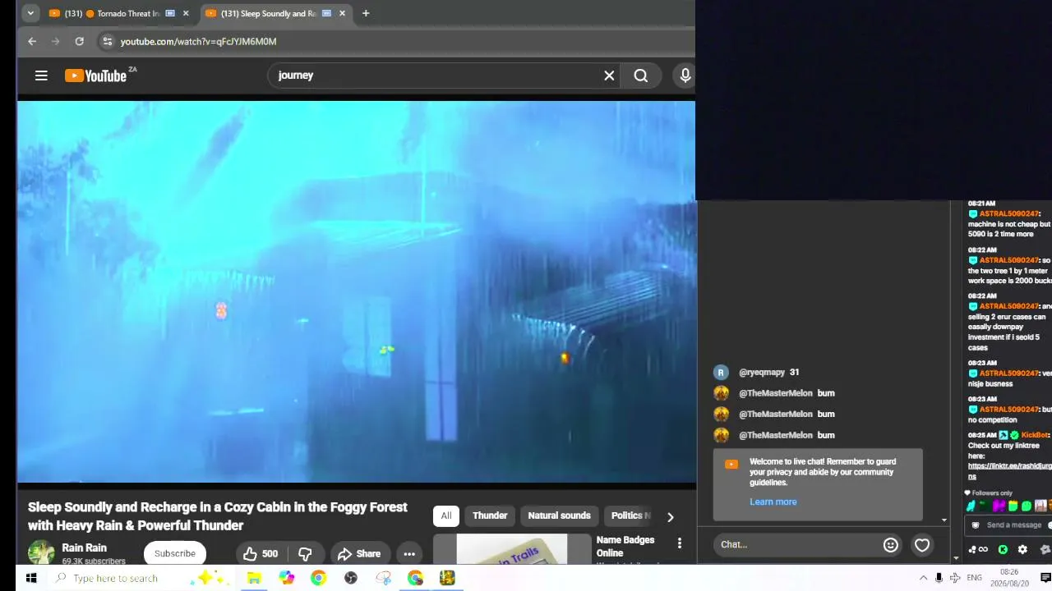Clear the 'journey' search text
1052x591 pixels.
coord(609,76)
